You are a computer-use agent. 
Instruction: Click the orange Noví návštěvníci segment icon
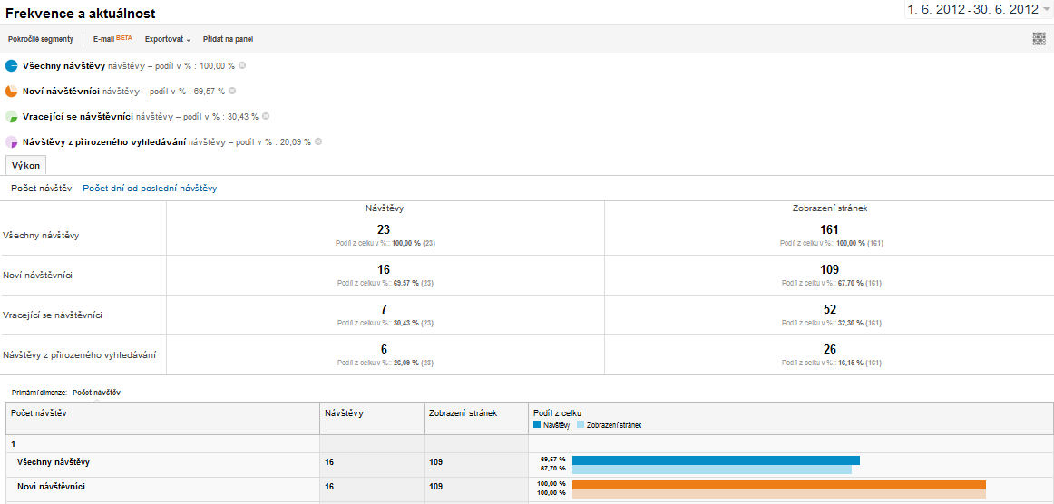[x=11, y=91]
